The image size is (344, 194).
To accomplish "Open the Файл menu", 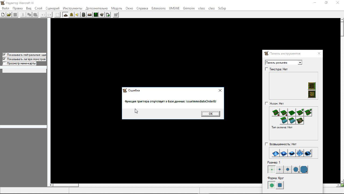I will [x=5, y=8].
